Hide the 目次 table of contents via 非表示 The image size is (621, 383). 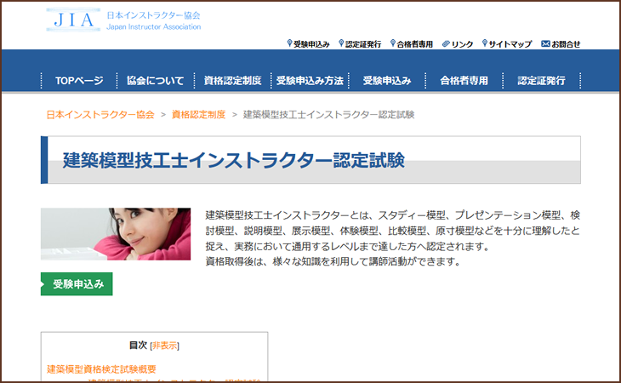(x=165, y=346)
